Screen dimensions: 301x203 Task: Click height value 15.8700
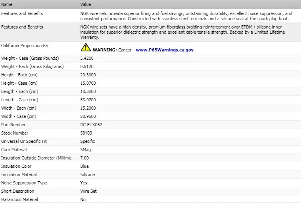pos(88,83)
